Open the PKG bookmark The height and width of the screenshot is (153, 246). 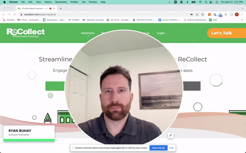pyautogui.click(x=213, y=20)
